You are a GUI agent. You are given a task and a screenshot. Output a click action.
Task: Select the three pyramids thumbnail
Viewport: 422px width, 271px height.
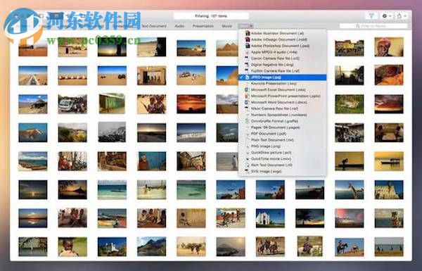[x=227, y=48]
